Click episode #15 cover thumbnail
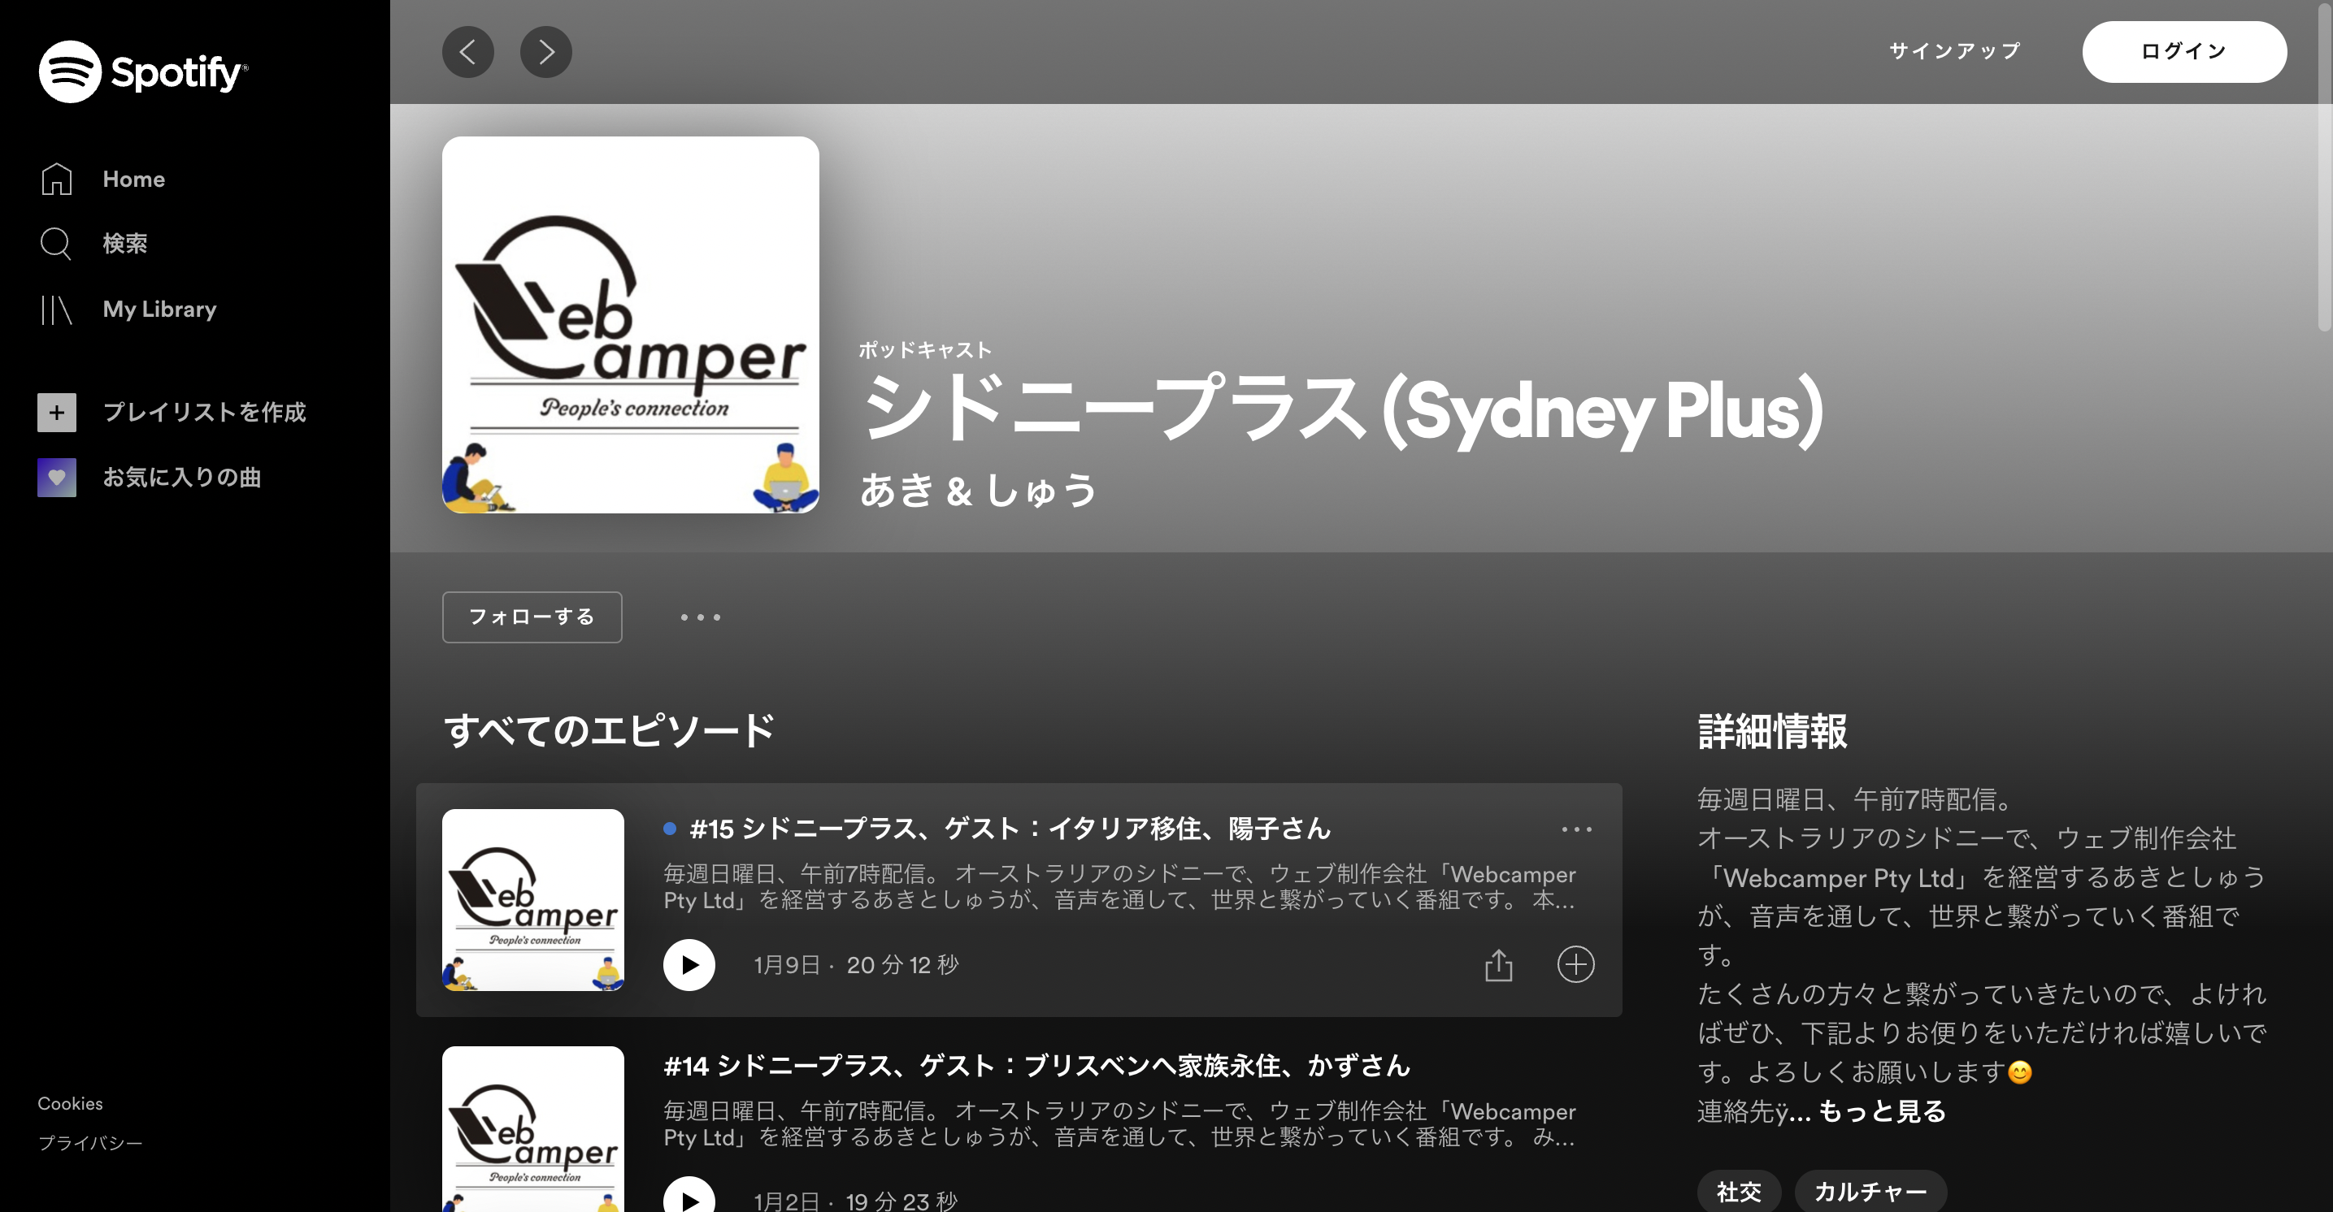Viewport: 2333px width, 1212px height. point(532,900)
